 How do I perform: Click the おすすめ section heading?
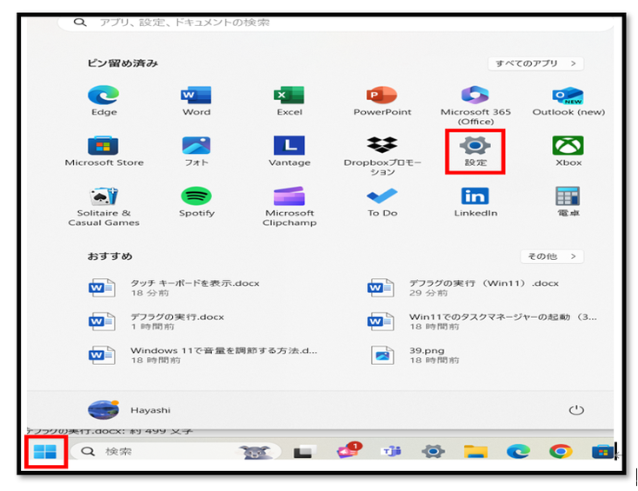pyautogui.click(x=110, y=256)
